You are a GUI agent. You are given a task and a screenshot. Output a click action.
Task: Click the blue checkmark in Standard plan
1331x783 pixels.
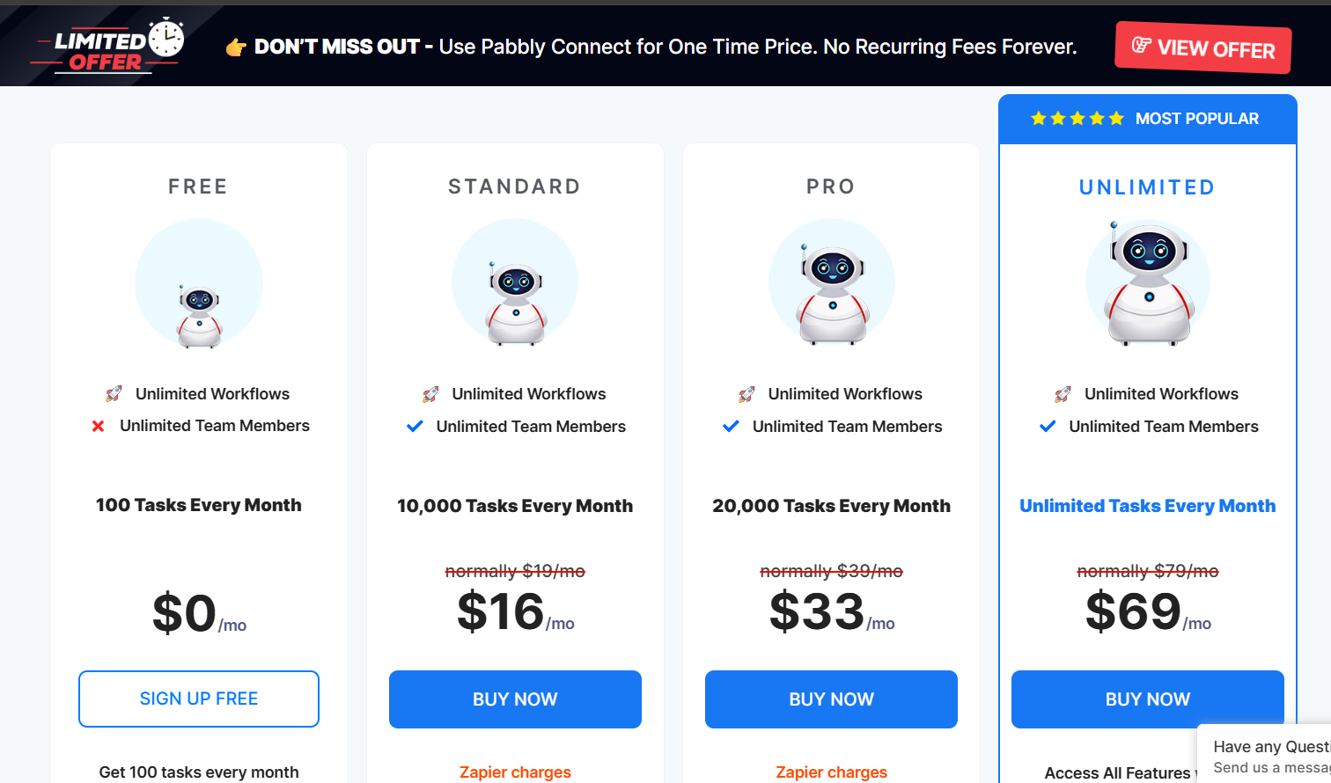coord(415,427)
